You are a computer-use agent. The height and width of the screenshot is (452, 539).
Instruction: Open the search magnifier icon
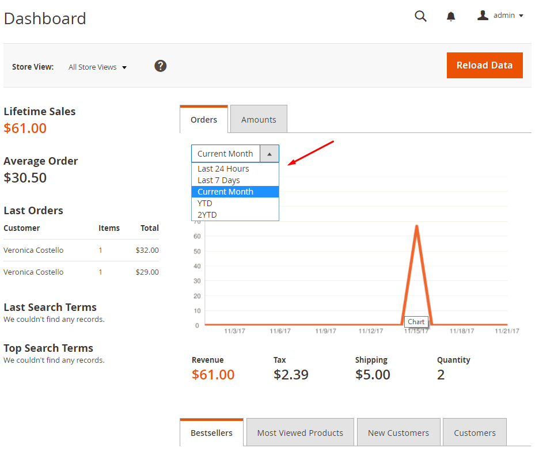click(x=420, y=16)
